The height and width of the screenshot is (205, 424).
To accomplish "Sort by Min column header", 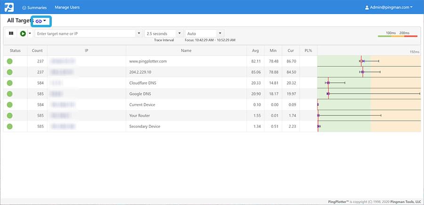I will 273,50.
